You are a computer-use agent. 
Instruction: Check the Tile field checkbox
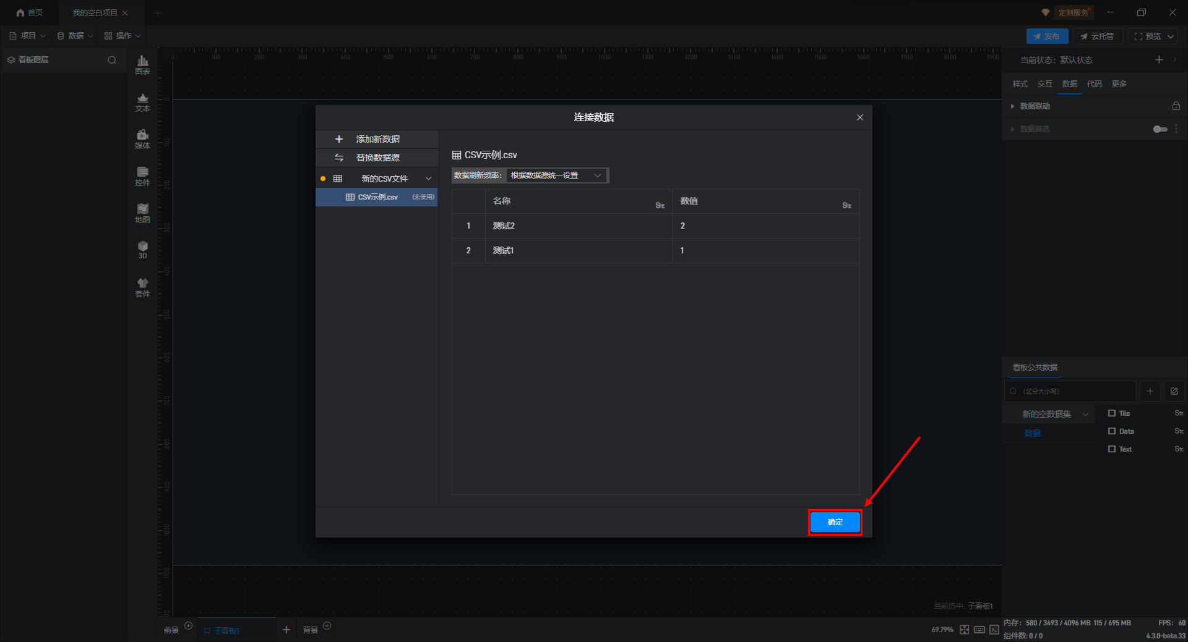[1112, 413]
